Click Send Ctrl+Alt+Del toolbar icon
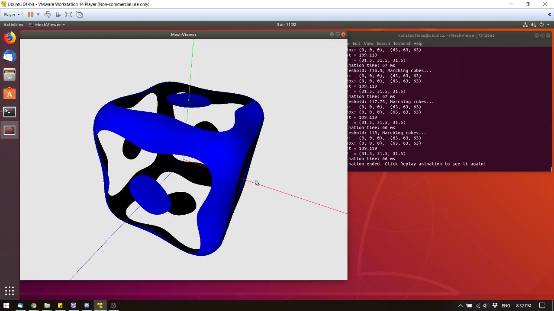The height and width of the screenshot is (311, 554). (48, 14)
